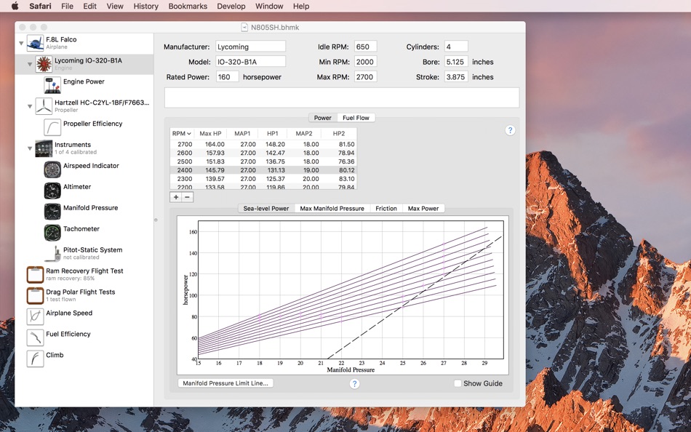
Task: Select the Hartzell propeller icon
Action: pyautogui.click(x=44, y=106)
